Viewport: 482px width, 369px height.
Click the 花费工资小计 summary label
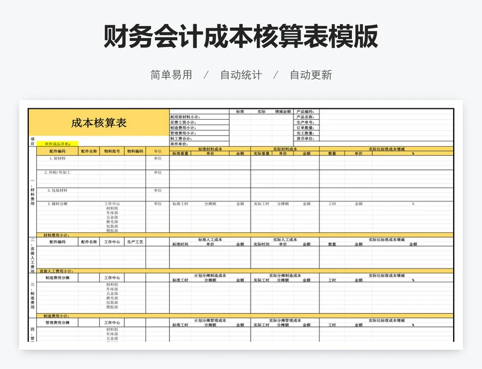point(183,122)
